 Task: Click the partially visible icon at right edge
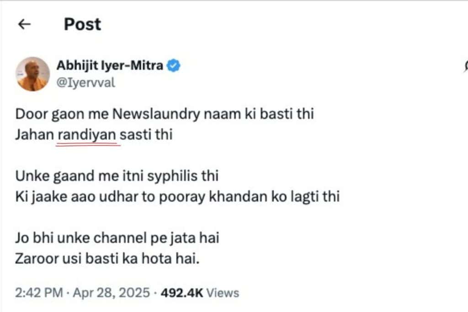tap(465, 67)
